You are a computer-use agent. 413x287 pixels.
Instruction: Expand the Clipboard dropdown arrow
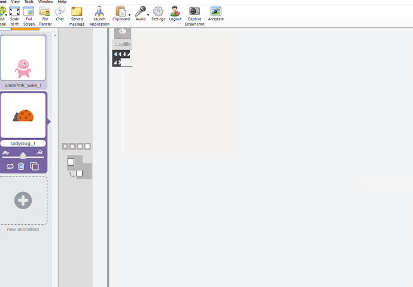tap(130, 15)
